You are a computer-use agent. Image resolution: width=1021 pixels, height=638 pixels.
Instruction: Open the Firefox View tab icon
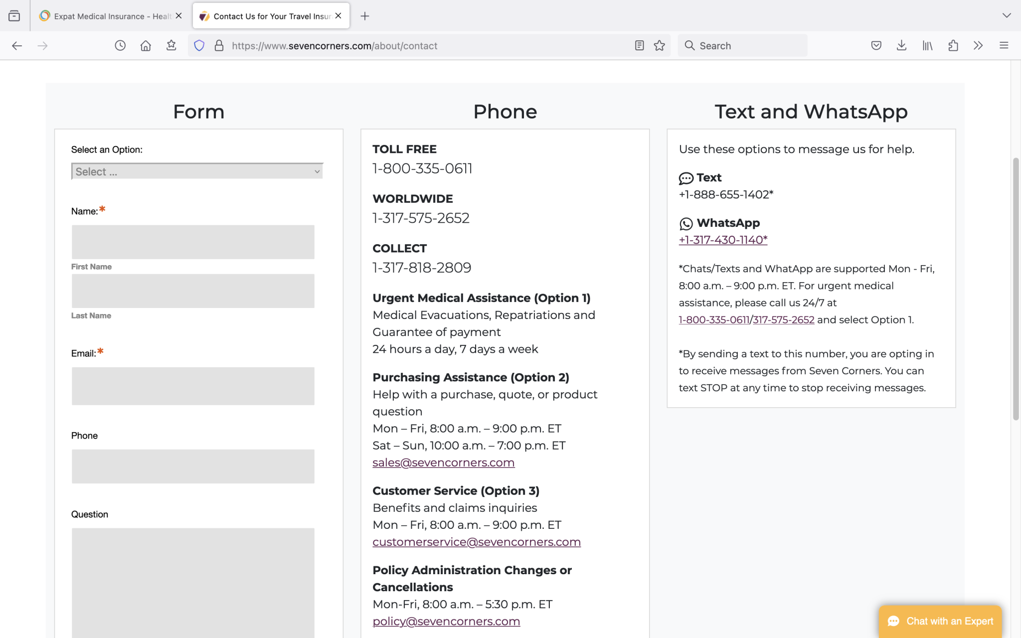click(14, 16)
